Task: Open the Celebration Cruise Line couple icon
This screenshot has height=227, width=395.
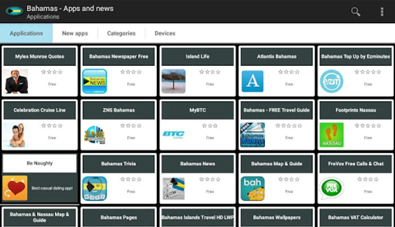Action: pos(16,135)
